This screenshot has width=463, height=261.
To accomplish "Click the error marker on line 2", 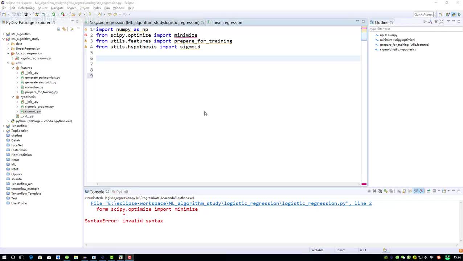I will (x=86, y=35).
